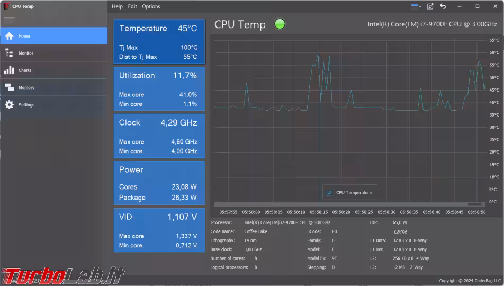
Task: Click the Copyright CoderBag LLC text
Action: click(470, 281)
